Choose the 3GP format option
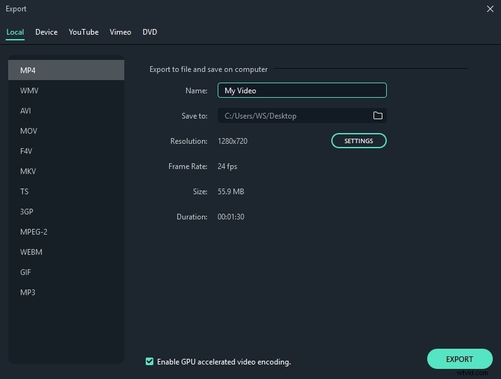 coord(66,211)
